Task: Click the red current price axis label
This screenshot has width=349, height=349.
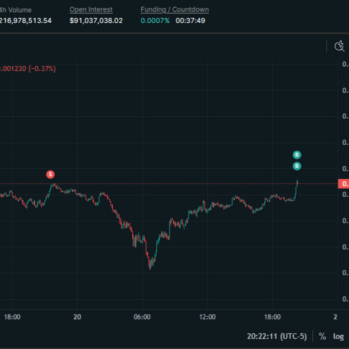Action: pyautogui.click(x=344, y=184)
